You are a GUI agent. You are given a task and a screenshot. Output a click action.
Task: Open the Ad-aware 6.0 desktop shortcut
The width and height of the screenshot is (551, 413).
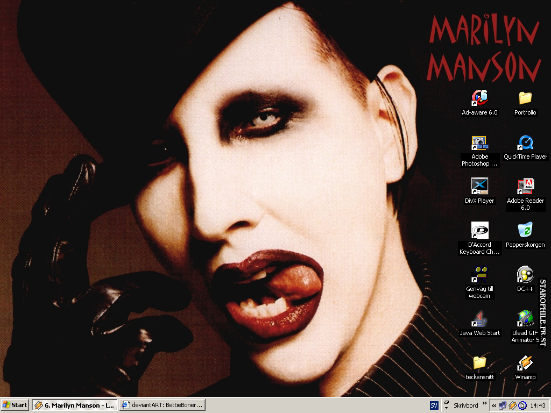479,98
